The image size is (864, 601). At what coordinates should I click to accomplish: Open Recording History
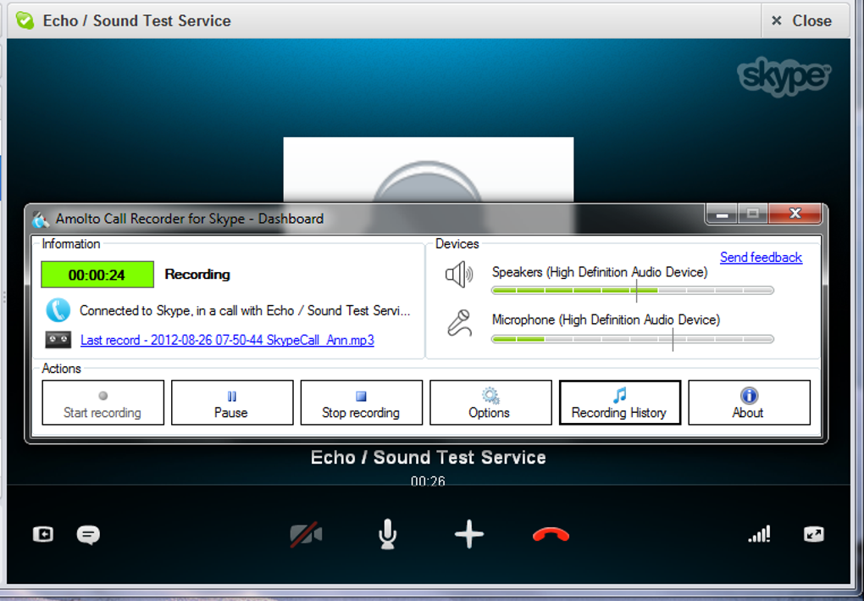tap(619, 403)
